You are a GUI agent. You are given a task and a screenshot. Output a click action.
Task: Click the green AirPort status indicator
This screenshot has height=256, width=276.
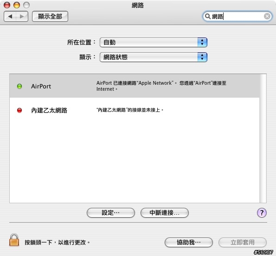pyautogui.click(x=19, y=86)
